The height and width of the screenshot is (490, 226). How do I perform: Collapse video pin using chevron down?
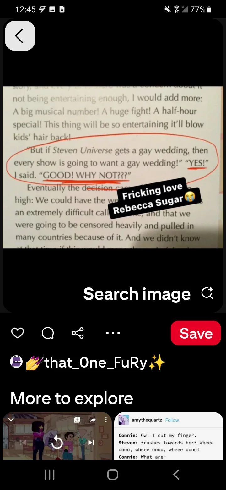click(11, 420)
